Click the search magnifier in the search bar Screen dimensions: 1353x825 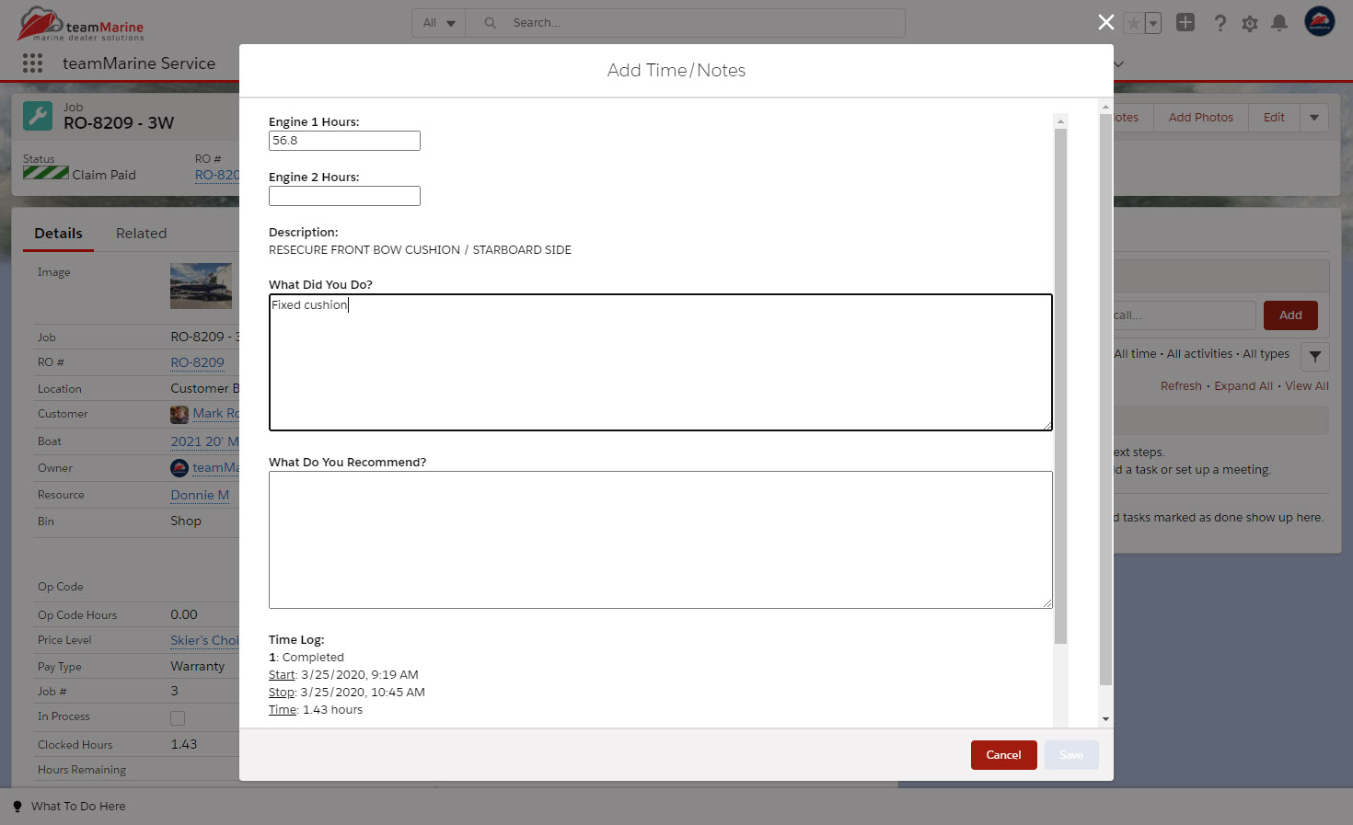[489, 22]
